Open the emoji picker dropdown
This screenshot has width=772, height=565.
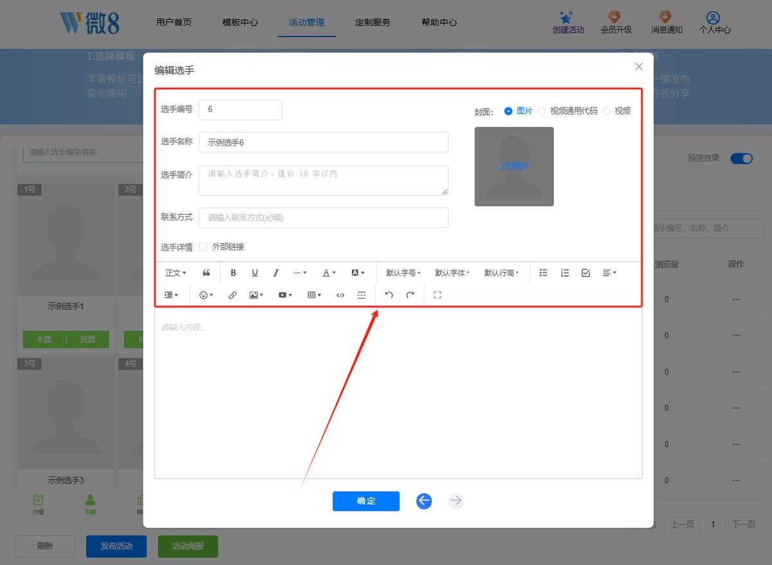pyautogui.click(x=207, y=295)
